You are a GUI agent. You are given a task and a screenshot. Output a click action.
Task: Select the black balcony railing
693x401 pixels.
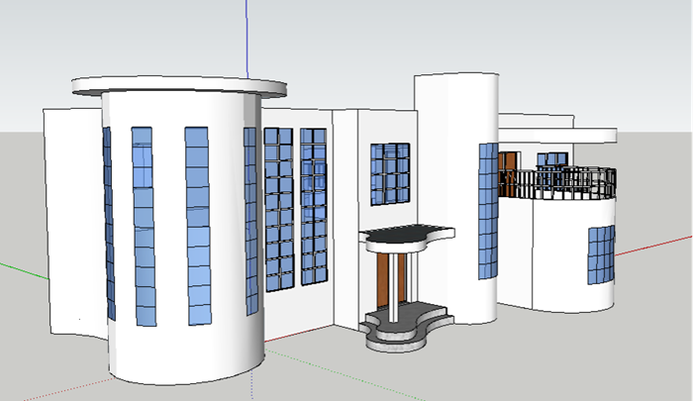pyautogui.click(x=559, y=184)
